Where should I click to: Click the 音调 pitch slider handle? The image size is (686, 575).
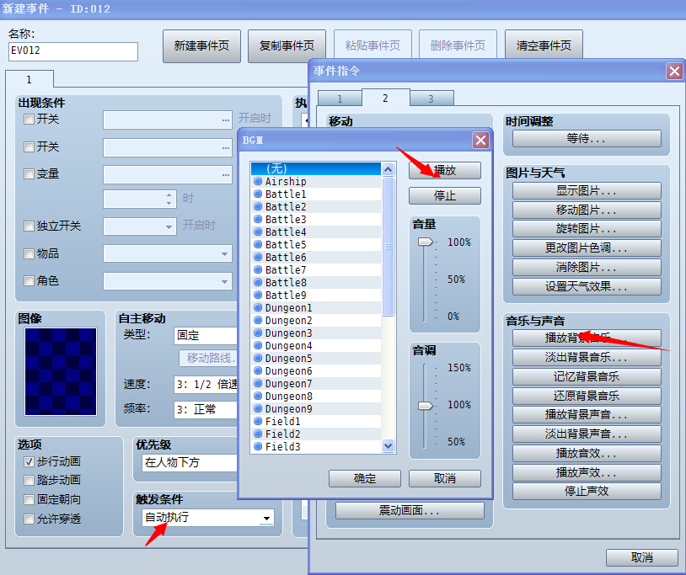tap(425, 406)
